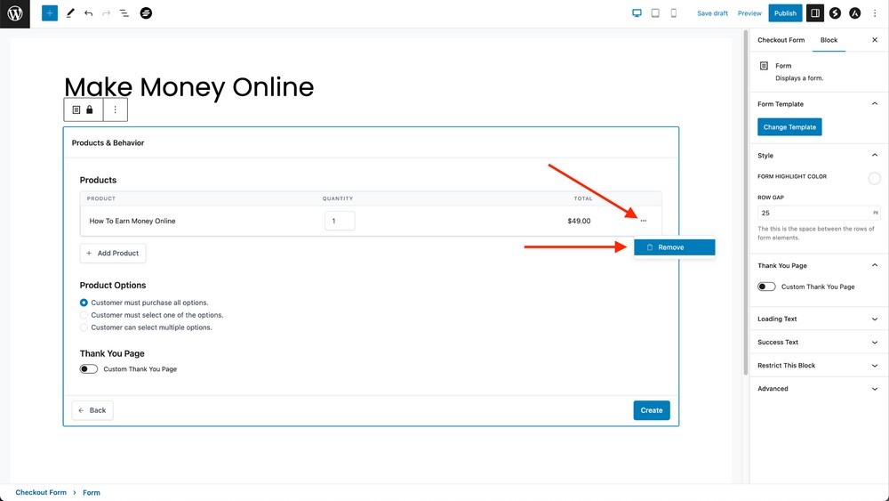Select 'Customer can select multiple options' radio
Screen dimensions: 889x501
pyautogui.click(x=84, y=327)
